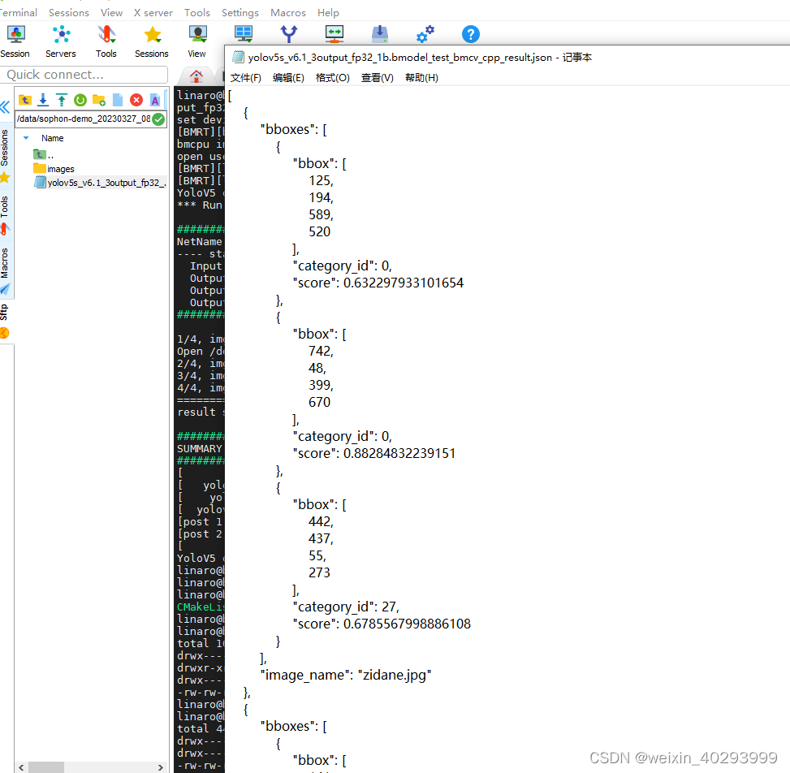790x773 pixels.
Task: Click the SFTP download icon
Action: [43, 100]
